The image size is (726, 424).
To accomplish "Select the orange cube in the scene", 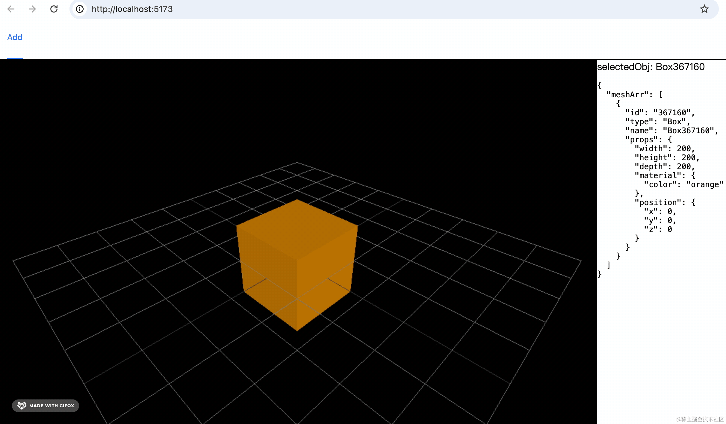I will (x=297, y=265).
